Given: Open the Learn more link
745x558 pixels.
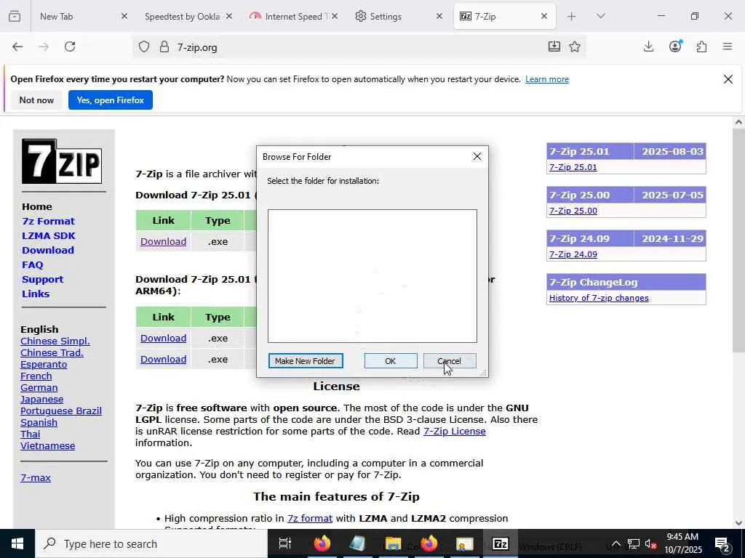Looking at the screenshot, I should (547, 79).
